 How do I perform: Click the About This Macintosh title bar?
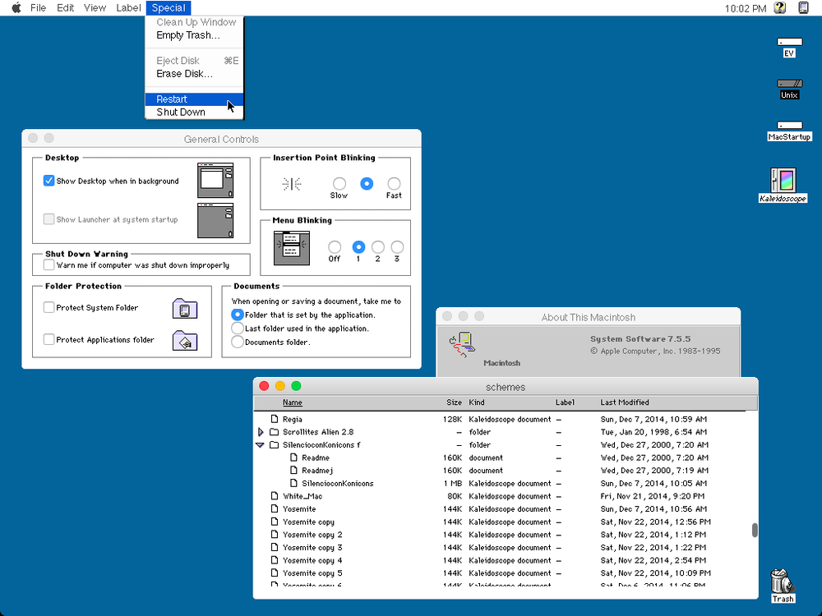pyautogui.click(x=589, y=317)
